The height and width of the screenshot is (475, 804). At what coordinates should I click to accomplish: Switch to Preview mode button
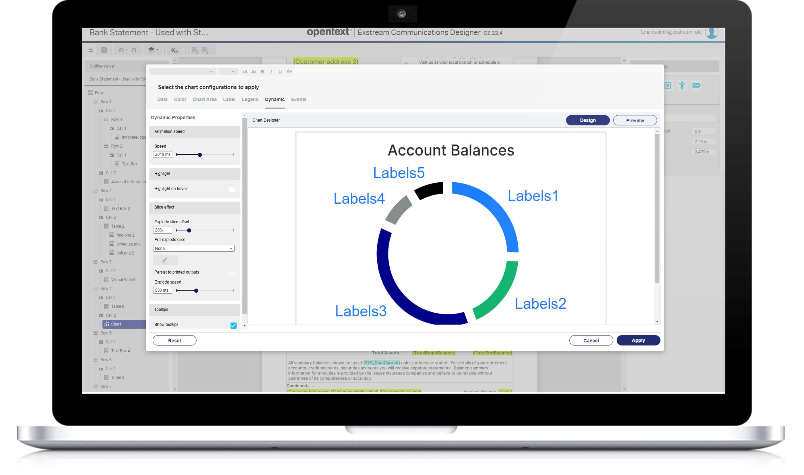635,120
